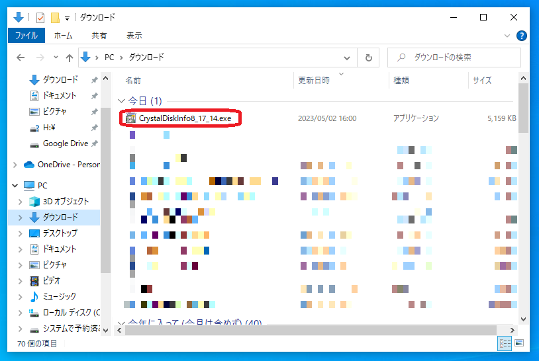Click the 2023/05/02 16:00 date cell
539x361 pixels.
[x=327, y=118]
